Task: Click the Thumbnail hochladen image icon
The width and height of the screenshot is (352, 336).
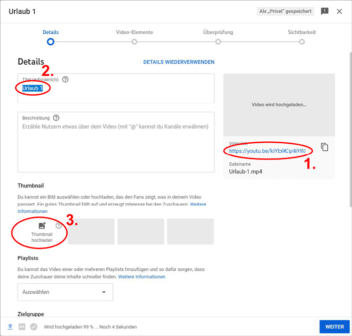Action: click(x=42, y=226)
